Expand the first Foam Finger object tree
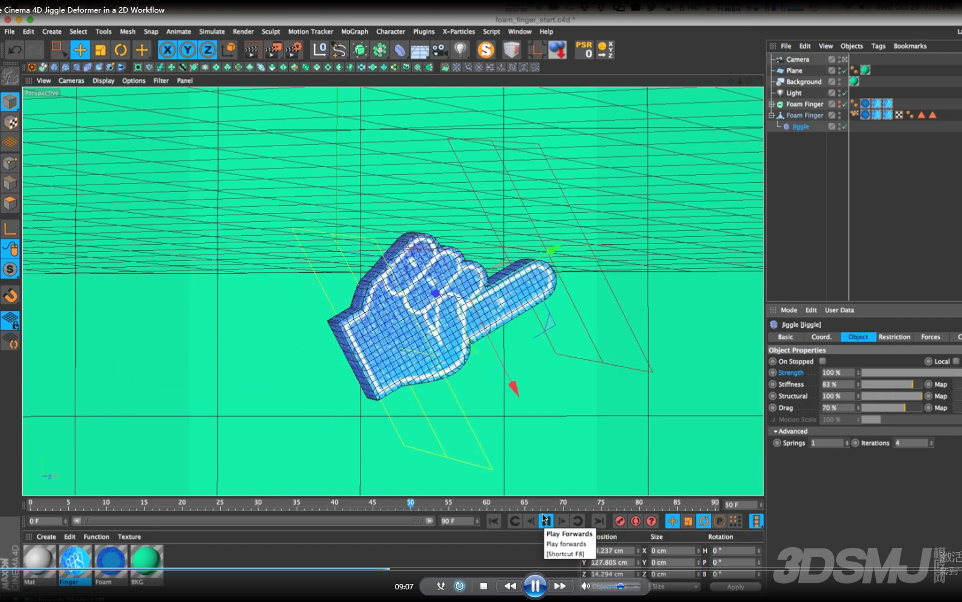Screen dimensions: 962x602 (x=771, y=104)
